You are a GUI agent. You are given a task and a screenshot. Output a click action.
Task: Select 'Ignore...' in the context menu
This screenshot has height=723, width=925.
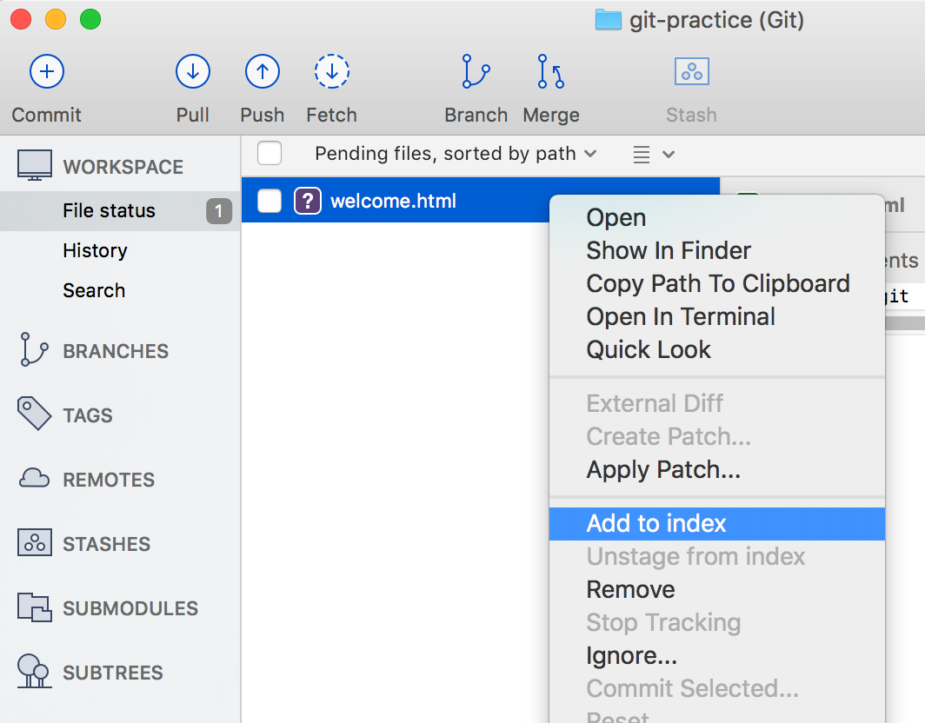coord(631,656)
